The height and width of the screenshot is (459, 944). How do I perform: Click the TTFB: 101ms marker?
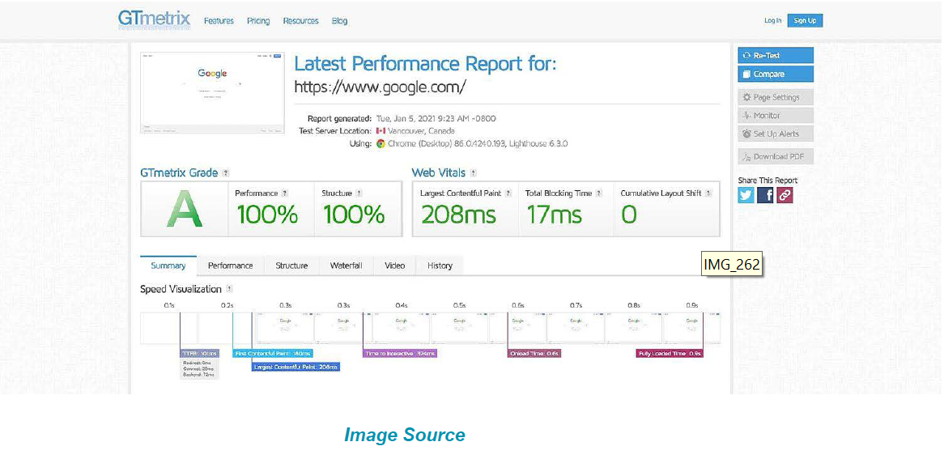tap(199, 354)
